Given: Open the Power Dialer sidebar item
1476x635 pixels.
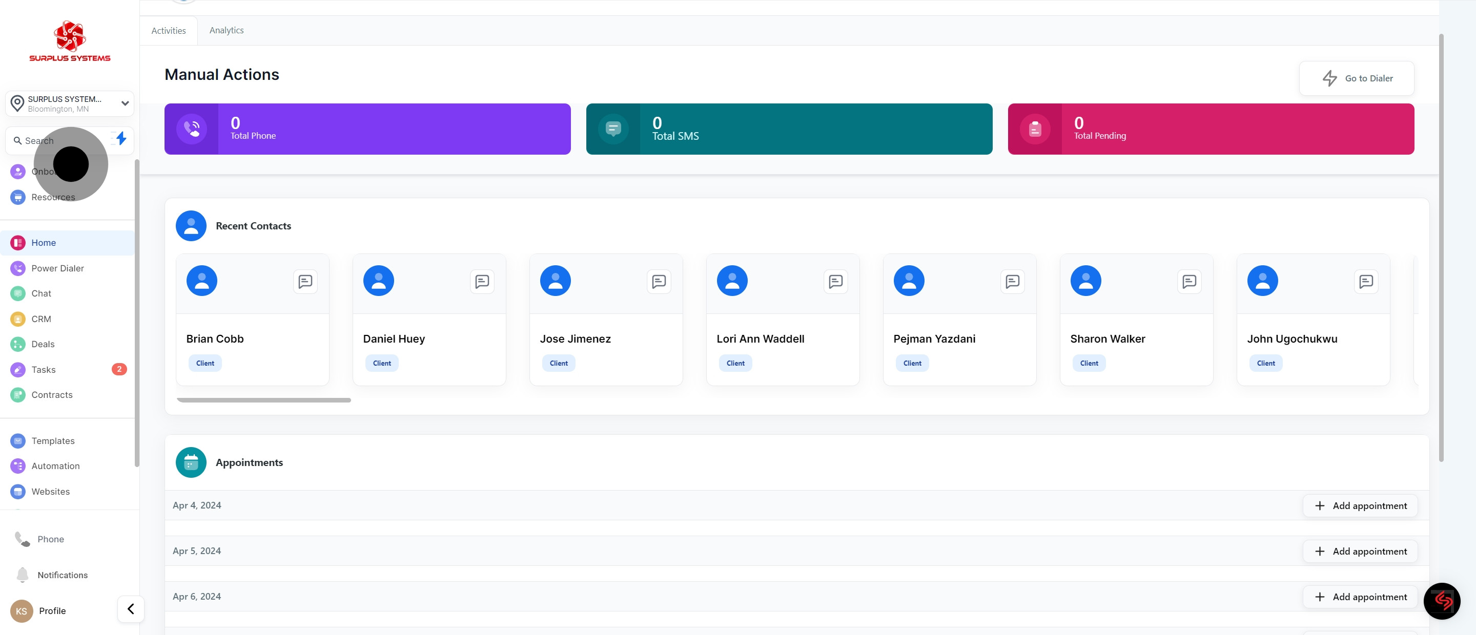Looking at the screenshot, I should (x=57, y=268).
